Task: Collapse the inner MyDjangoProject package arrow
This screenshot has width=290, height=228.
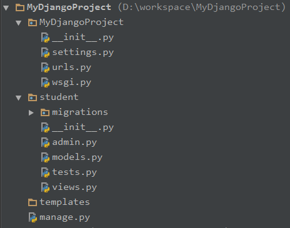Action: [x=19, y=22]
